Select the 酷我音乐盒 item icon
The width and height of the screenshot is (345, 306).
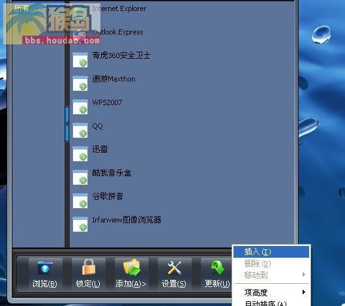pyautogui.click(x=80, y=177)
